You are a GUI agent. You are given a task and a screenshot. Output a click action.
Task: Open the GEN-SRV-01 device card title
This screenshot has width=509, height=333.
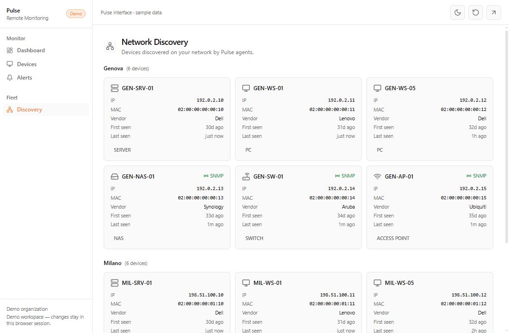coord(137,88)
